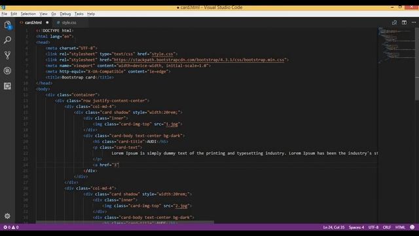Change indentation via Spaces: 4
Screen dimensions: 419x236
click(x=356, y=227)
